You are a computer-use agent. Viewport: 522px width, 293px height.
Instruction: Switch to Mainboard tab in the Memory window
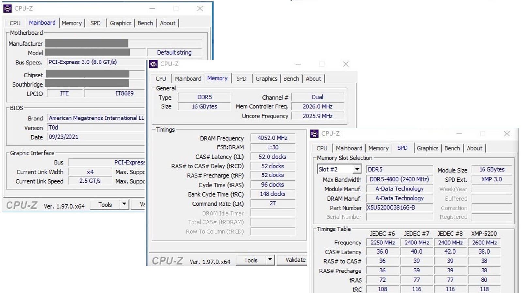click(x=188, y=78)
